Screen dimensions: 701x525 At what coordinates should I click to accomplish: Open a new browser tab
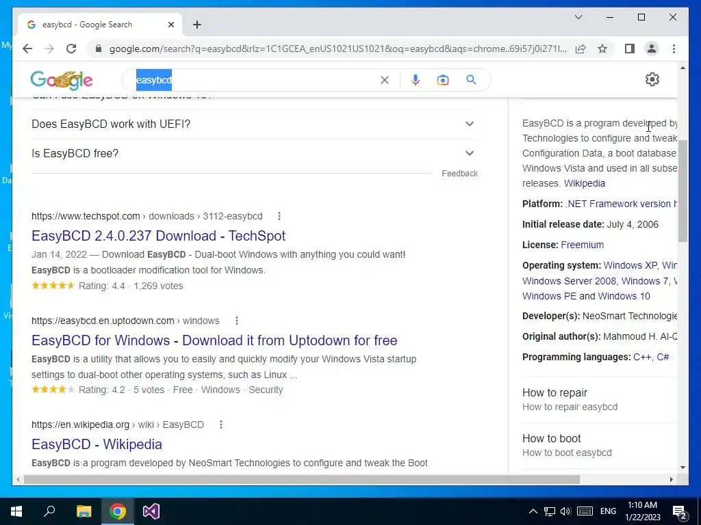(x=197, y=25)
